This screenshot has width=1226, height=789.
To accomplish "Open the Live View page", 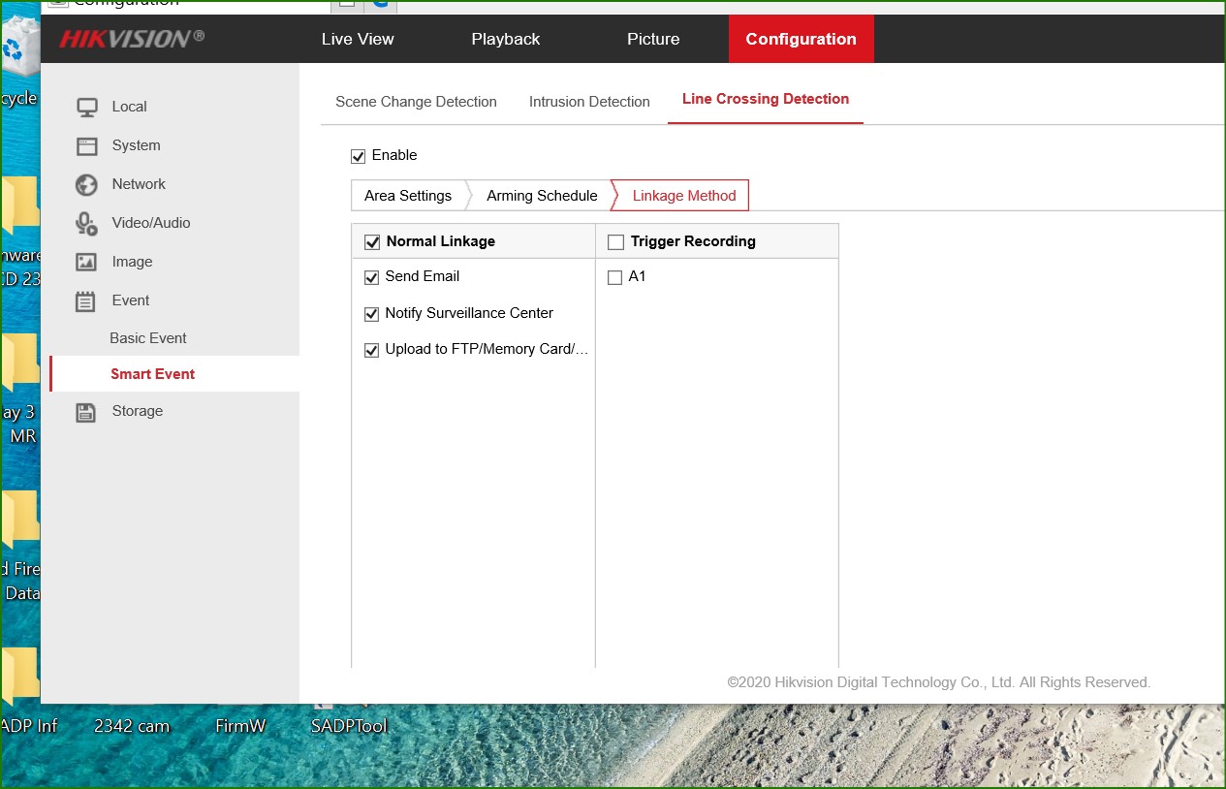I will (358, 40).
